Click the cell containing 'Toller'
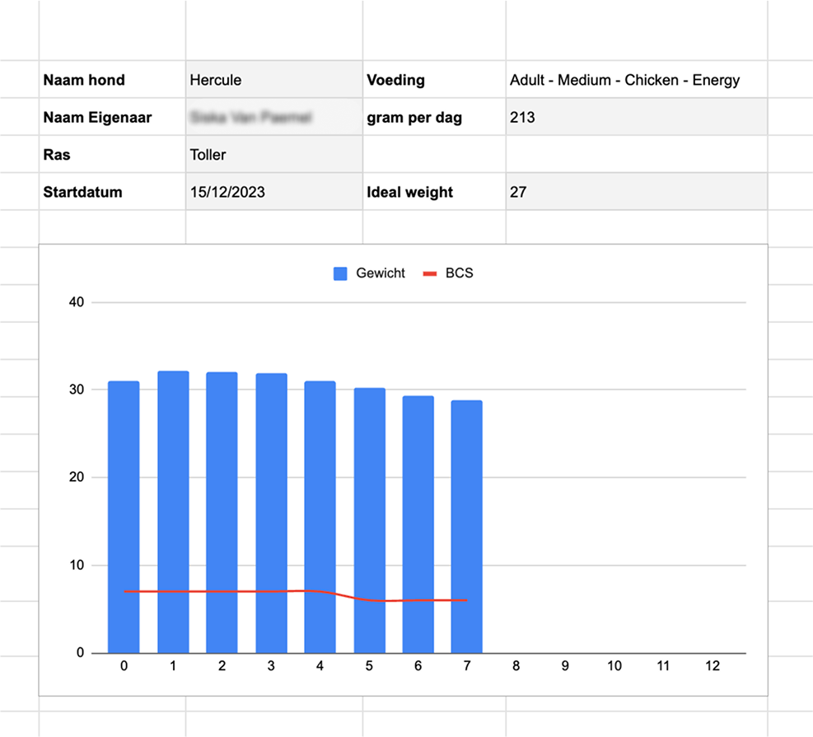Screen dimensions: 813x737 (274, 155)
